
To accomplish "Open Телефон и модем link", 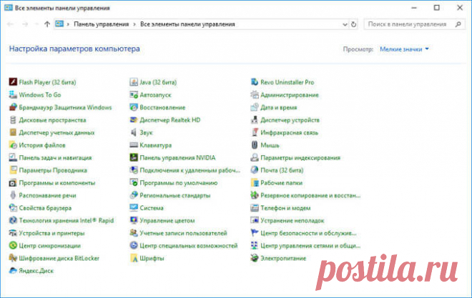I will (285, 208).
